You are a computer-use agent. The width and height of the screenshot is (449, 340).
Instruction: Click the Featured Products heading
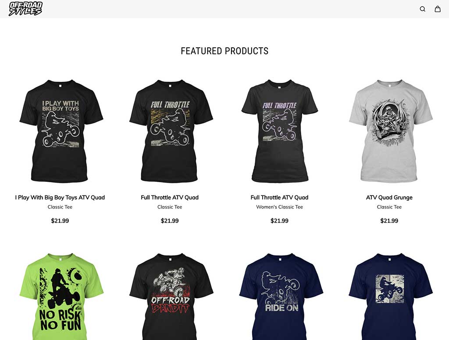(224, 51)
